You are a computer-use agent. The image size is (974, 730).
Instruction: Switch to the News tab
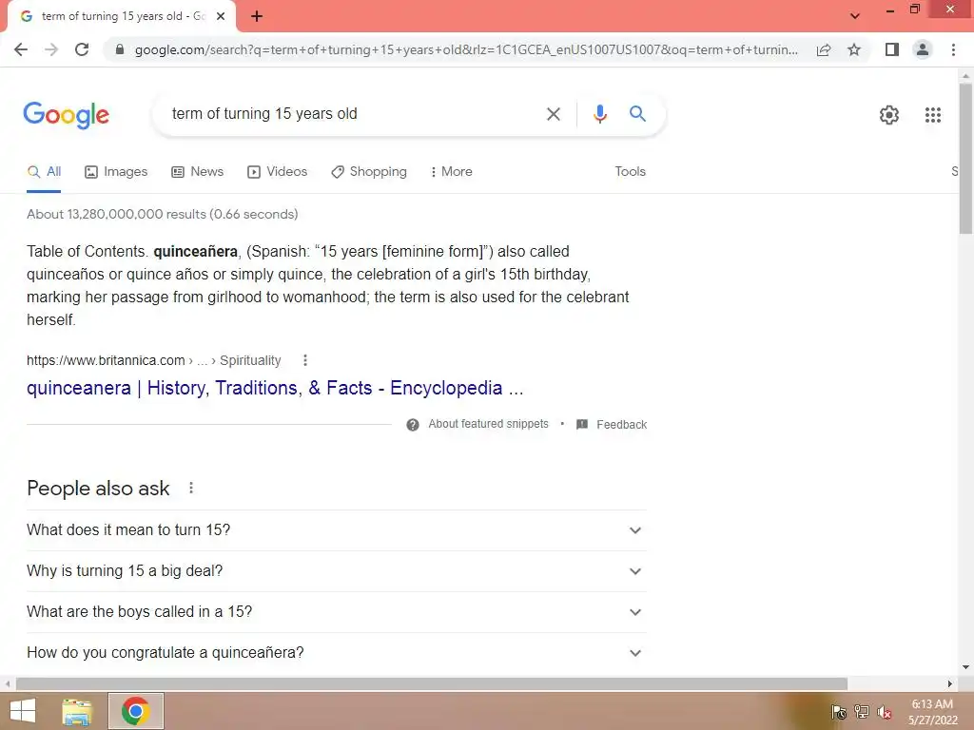coord(198,172)
